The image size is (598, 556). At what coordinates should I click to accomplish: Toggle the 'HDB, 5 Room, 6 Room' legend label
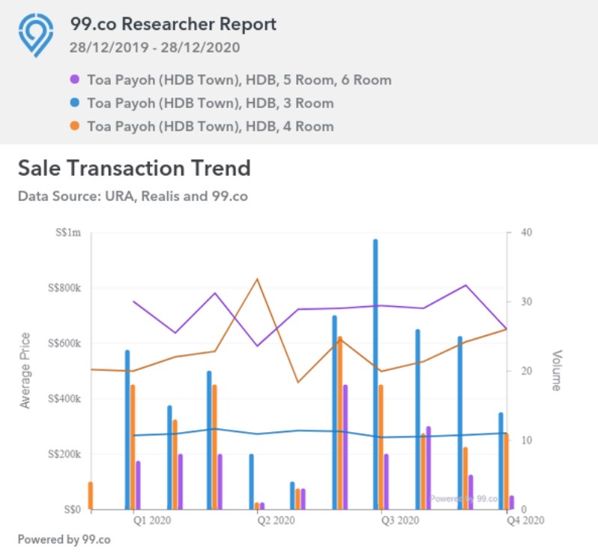[x=239, y=80]
